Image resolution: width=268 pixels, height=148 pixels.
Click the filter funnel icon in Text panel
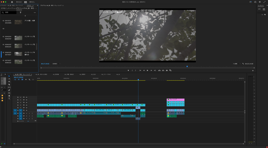click(x=20, y=12)
